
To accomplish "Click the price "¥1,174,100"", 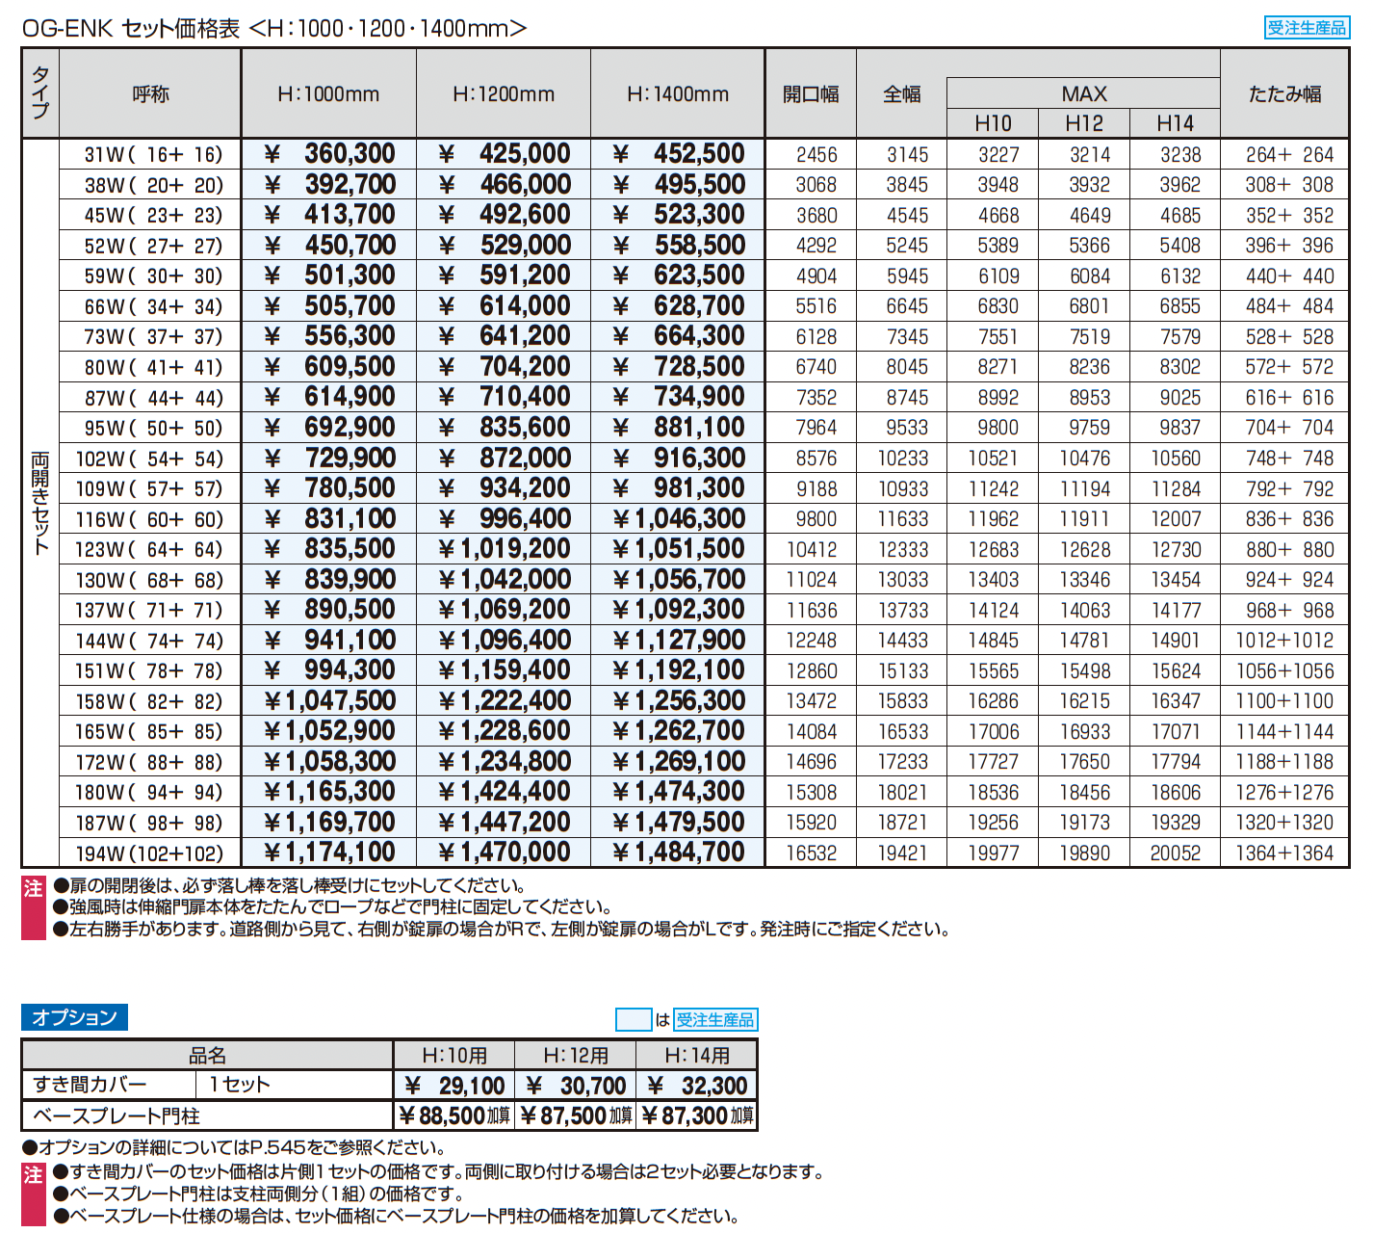I will click(329, 853).
